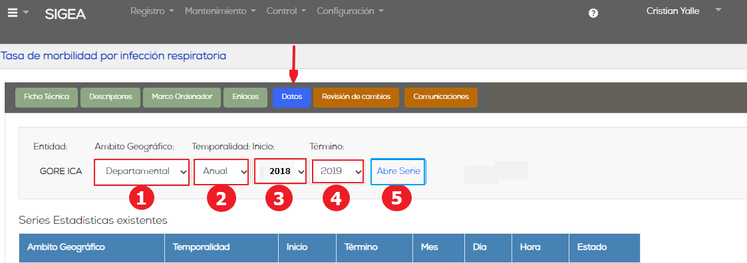Click the Cristian Yalle user name
Viewport: 747px width, 263px height.
tap(672, 11)
